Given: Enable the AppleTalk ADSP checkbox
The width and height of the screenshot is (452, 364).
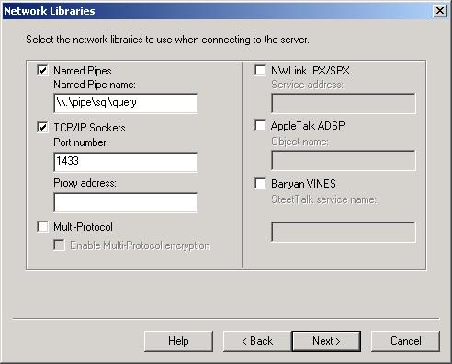Looking at the screenshot, I should (x=260, y=125).
